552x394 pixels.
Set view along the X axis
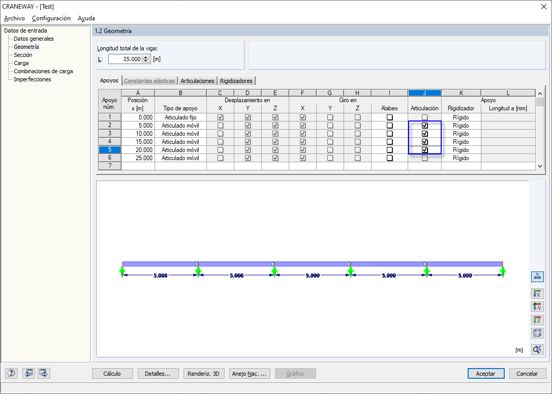tap(537, 293)
